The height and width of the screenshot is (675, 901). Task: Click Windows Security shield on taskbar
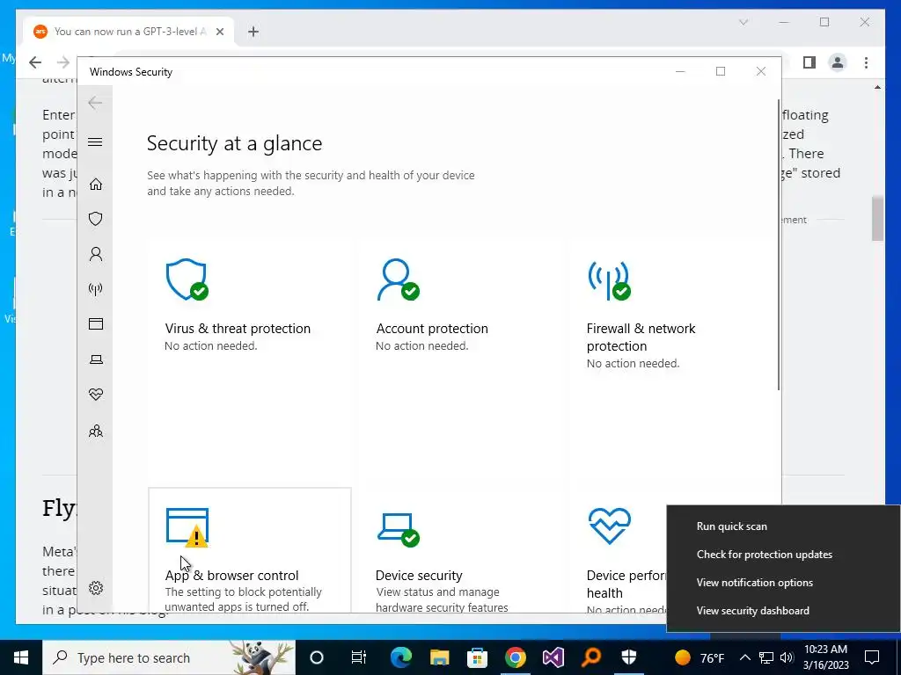click(629, 657)
